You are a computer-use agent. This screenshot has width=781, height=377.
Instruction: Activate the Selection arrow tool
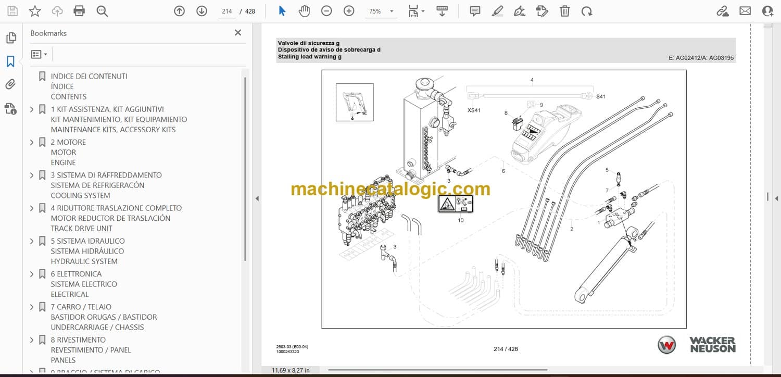pos(282,11)
